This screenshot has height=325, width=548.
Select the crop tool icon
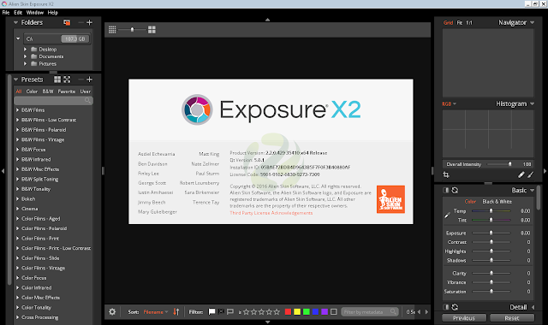446,174
